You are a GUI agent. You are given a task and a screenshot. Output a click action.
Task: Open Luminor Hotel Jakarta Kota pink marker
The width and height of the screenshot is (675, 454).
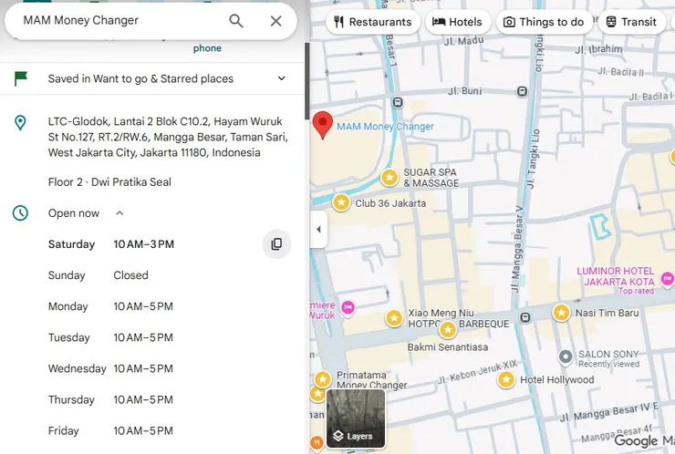click(668, 279)
